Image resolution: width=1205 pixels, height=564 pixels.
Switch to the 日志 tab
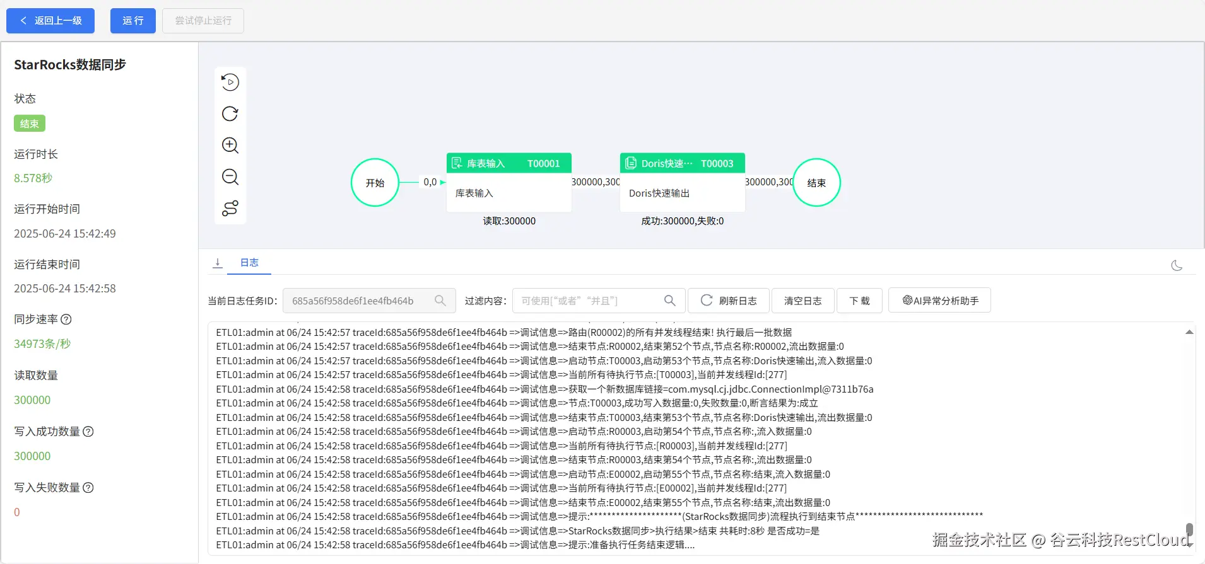249,263
